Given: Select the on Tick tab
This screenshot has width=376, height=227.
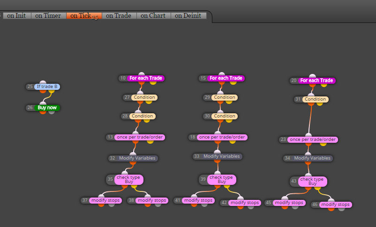Looking at the screenshot, I should pos(84,15).
